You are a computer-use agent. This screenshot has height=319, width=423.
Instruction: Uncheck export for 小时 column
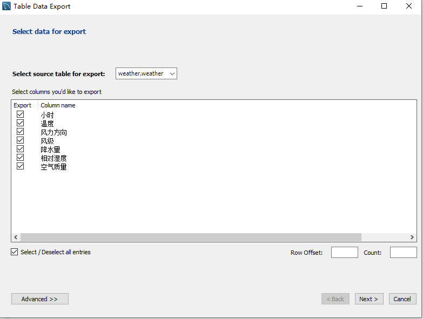[21, 114]
